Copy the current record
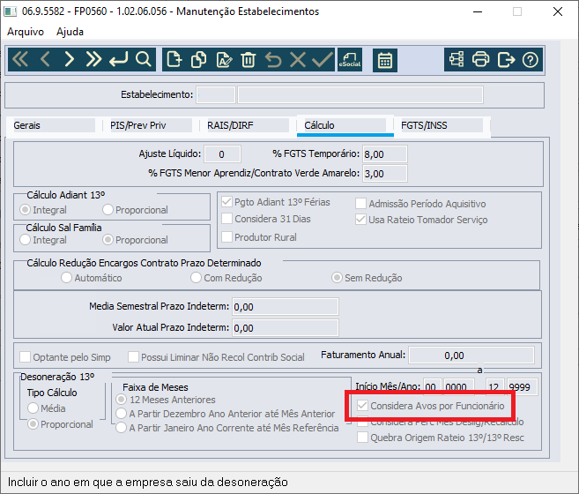This screenshot has width=579, height=494. [x=198, y=59]
